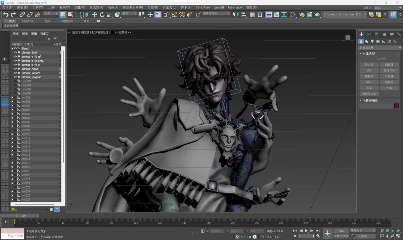The image size is (403, 240).
Task: Open the 标准基本体 dropdown
Action: (x=380, y=48)
